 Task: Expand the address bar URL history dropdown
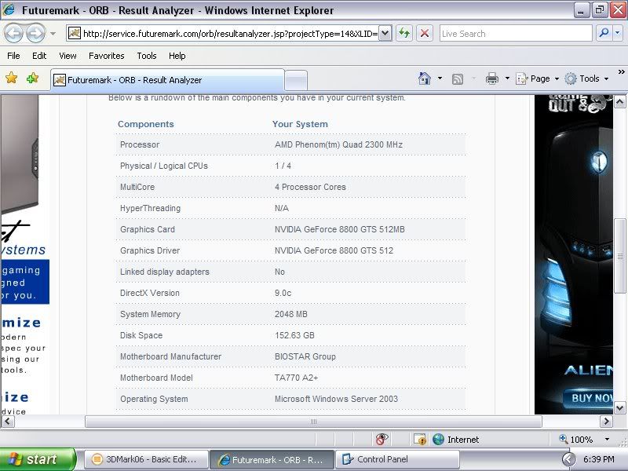tap(385, 34)
